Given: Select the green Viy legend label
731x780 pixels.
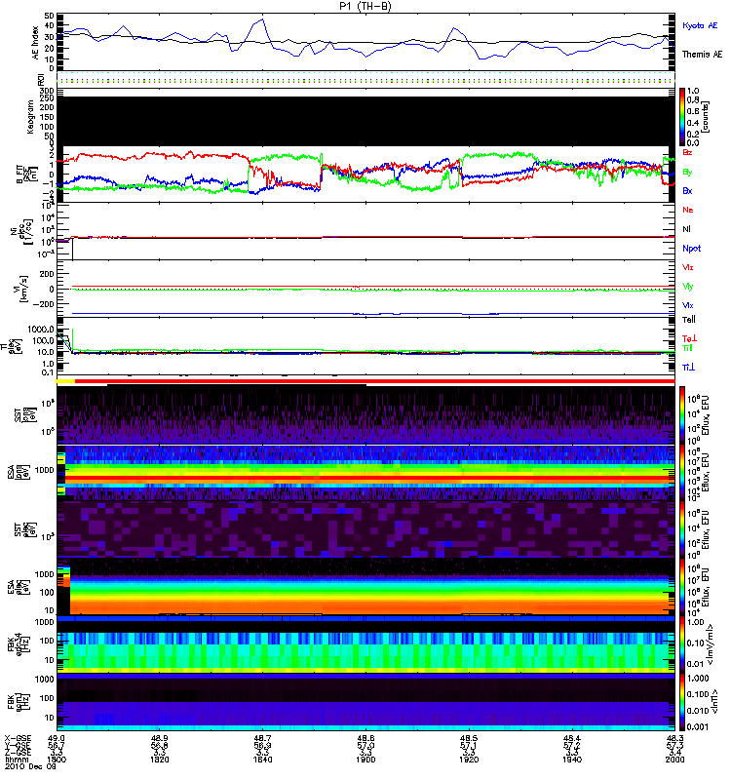Looking at the screenshot, I should click(688, 287).
